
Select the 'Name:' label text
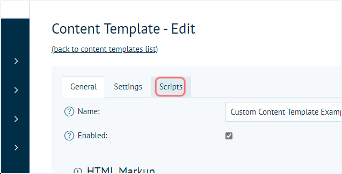point(89,112)
